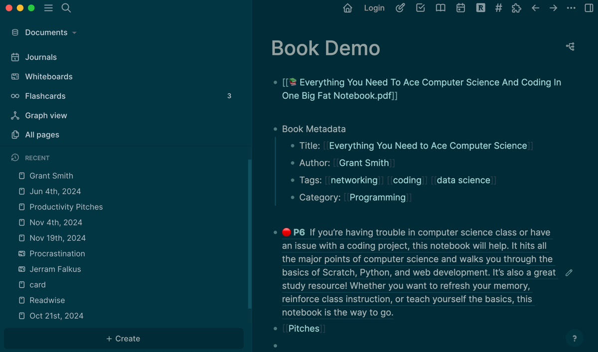The width and height of the screenshot is (598, 352).
Task: Open the calendar icon in toolbar
Action: [460, 8]
